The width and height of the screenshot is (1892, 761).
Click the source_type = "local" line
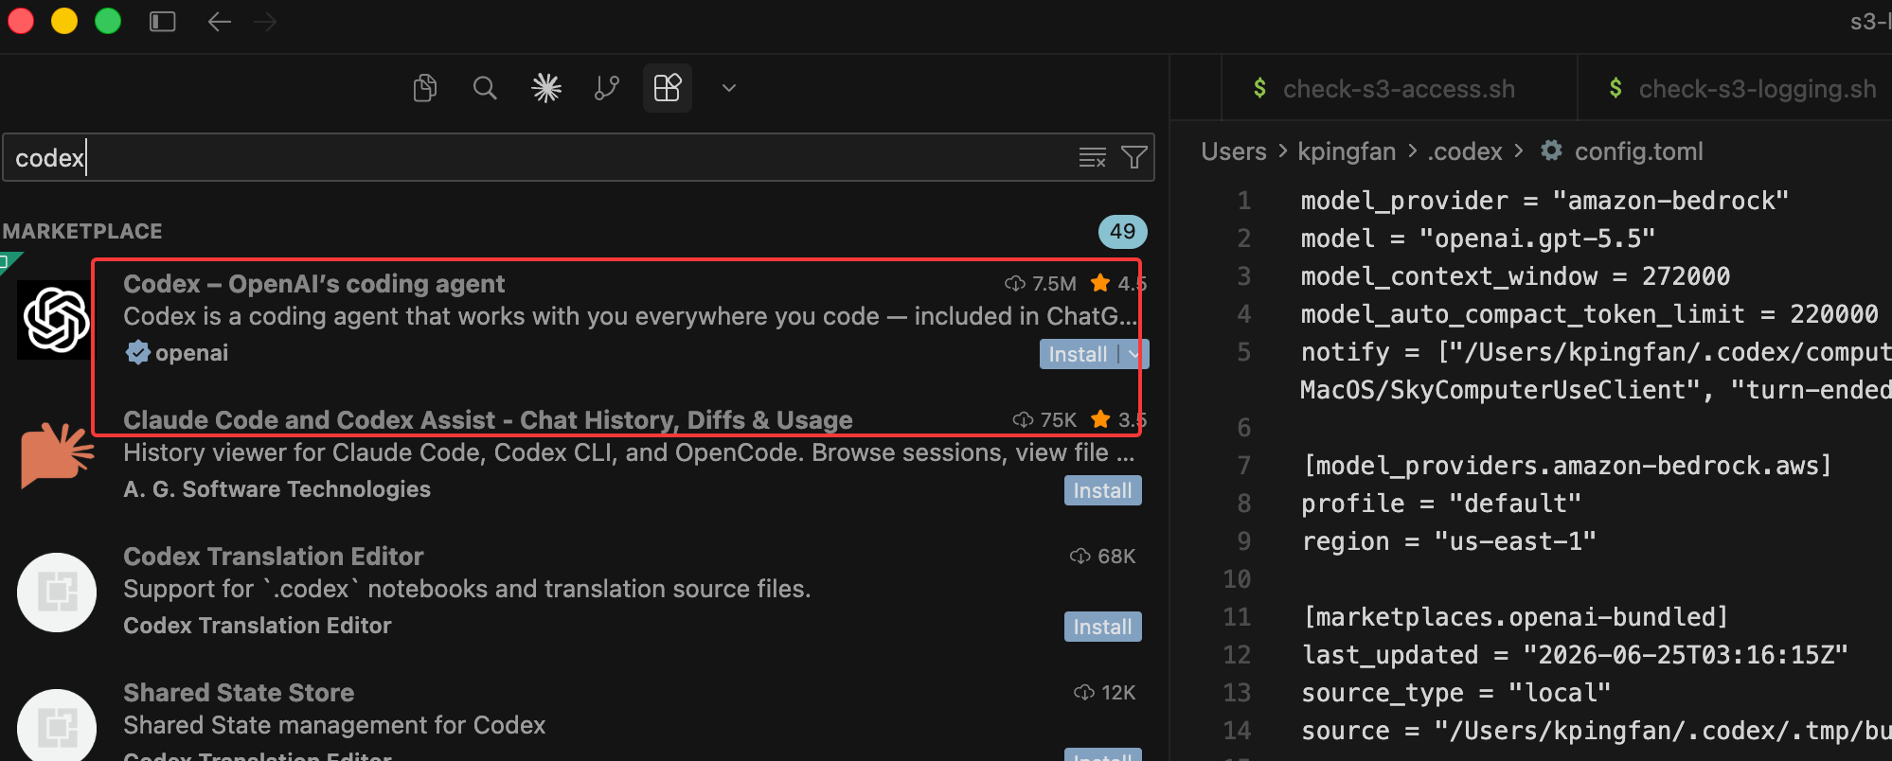click(1456, 693)
